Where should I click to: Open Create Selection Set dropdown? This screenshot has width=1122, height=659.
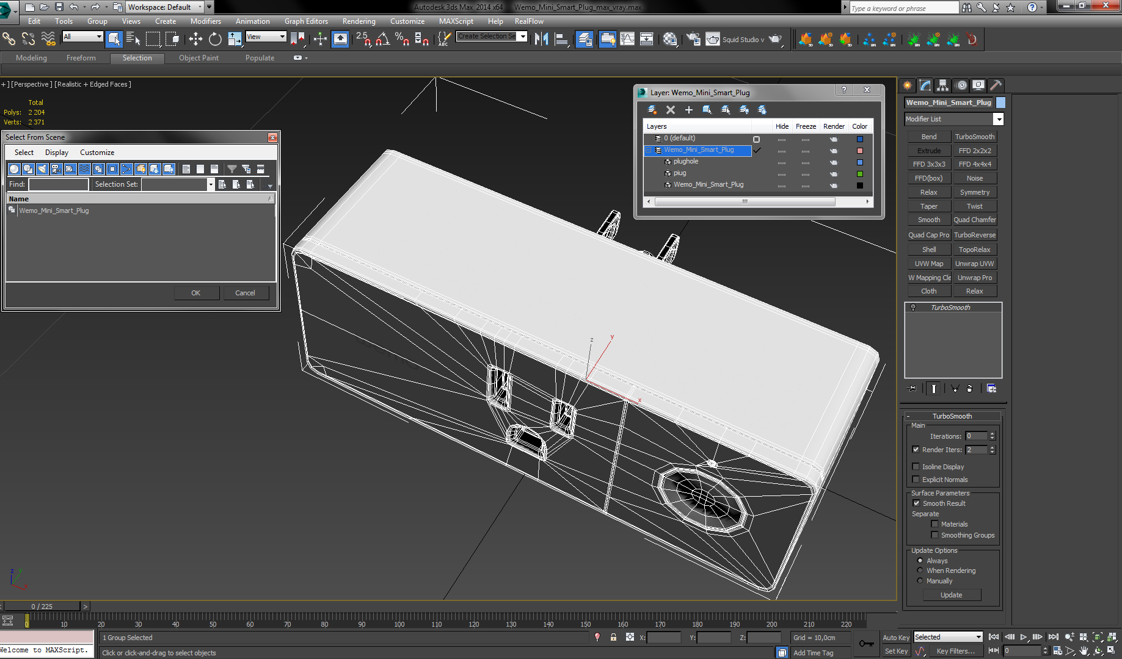(523, 37)
